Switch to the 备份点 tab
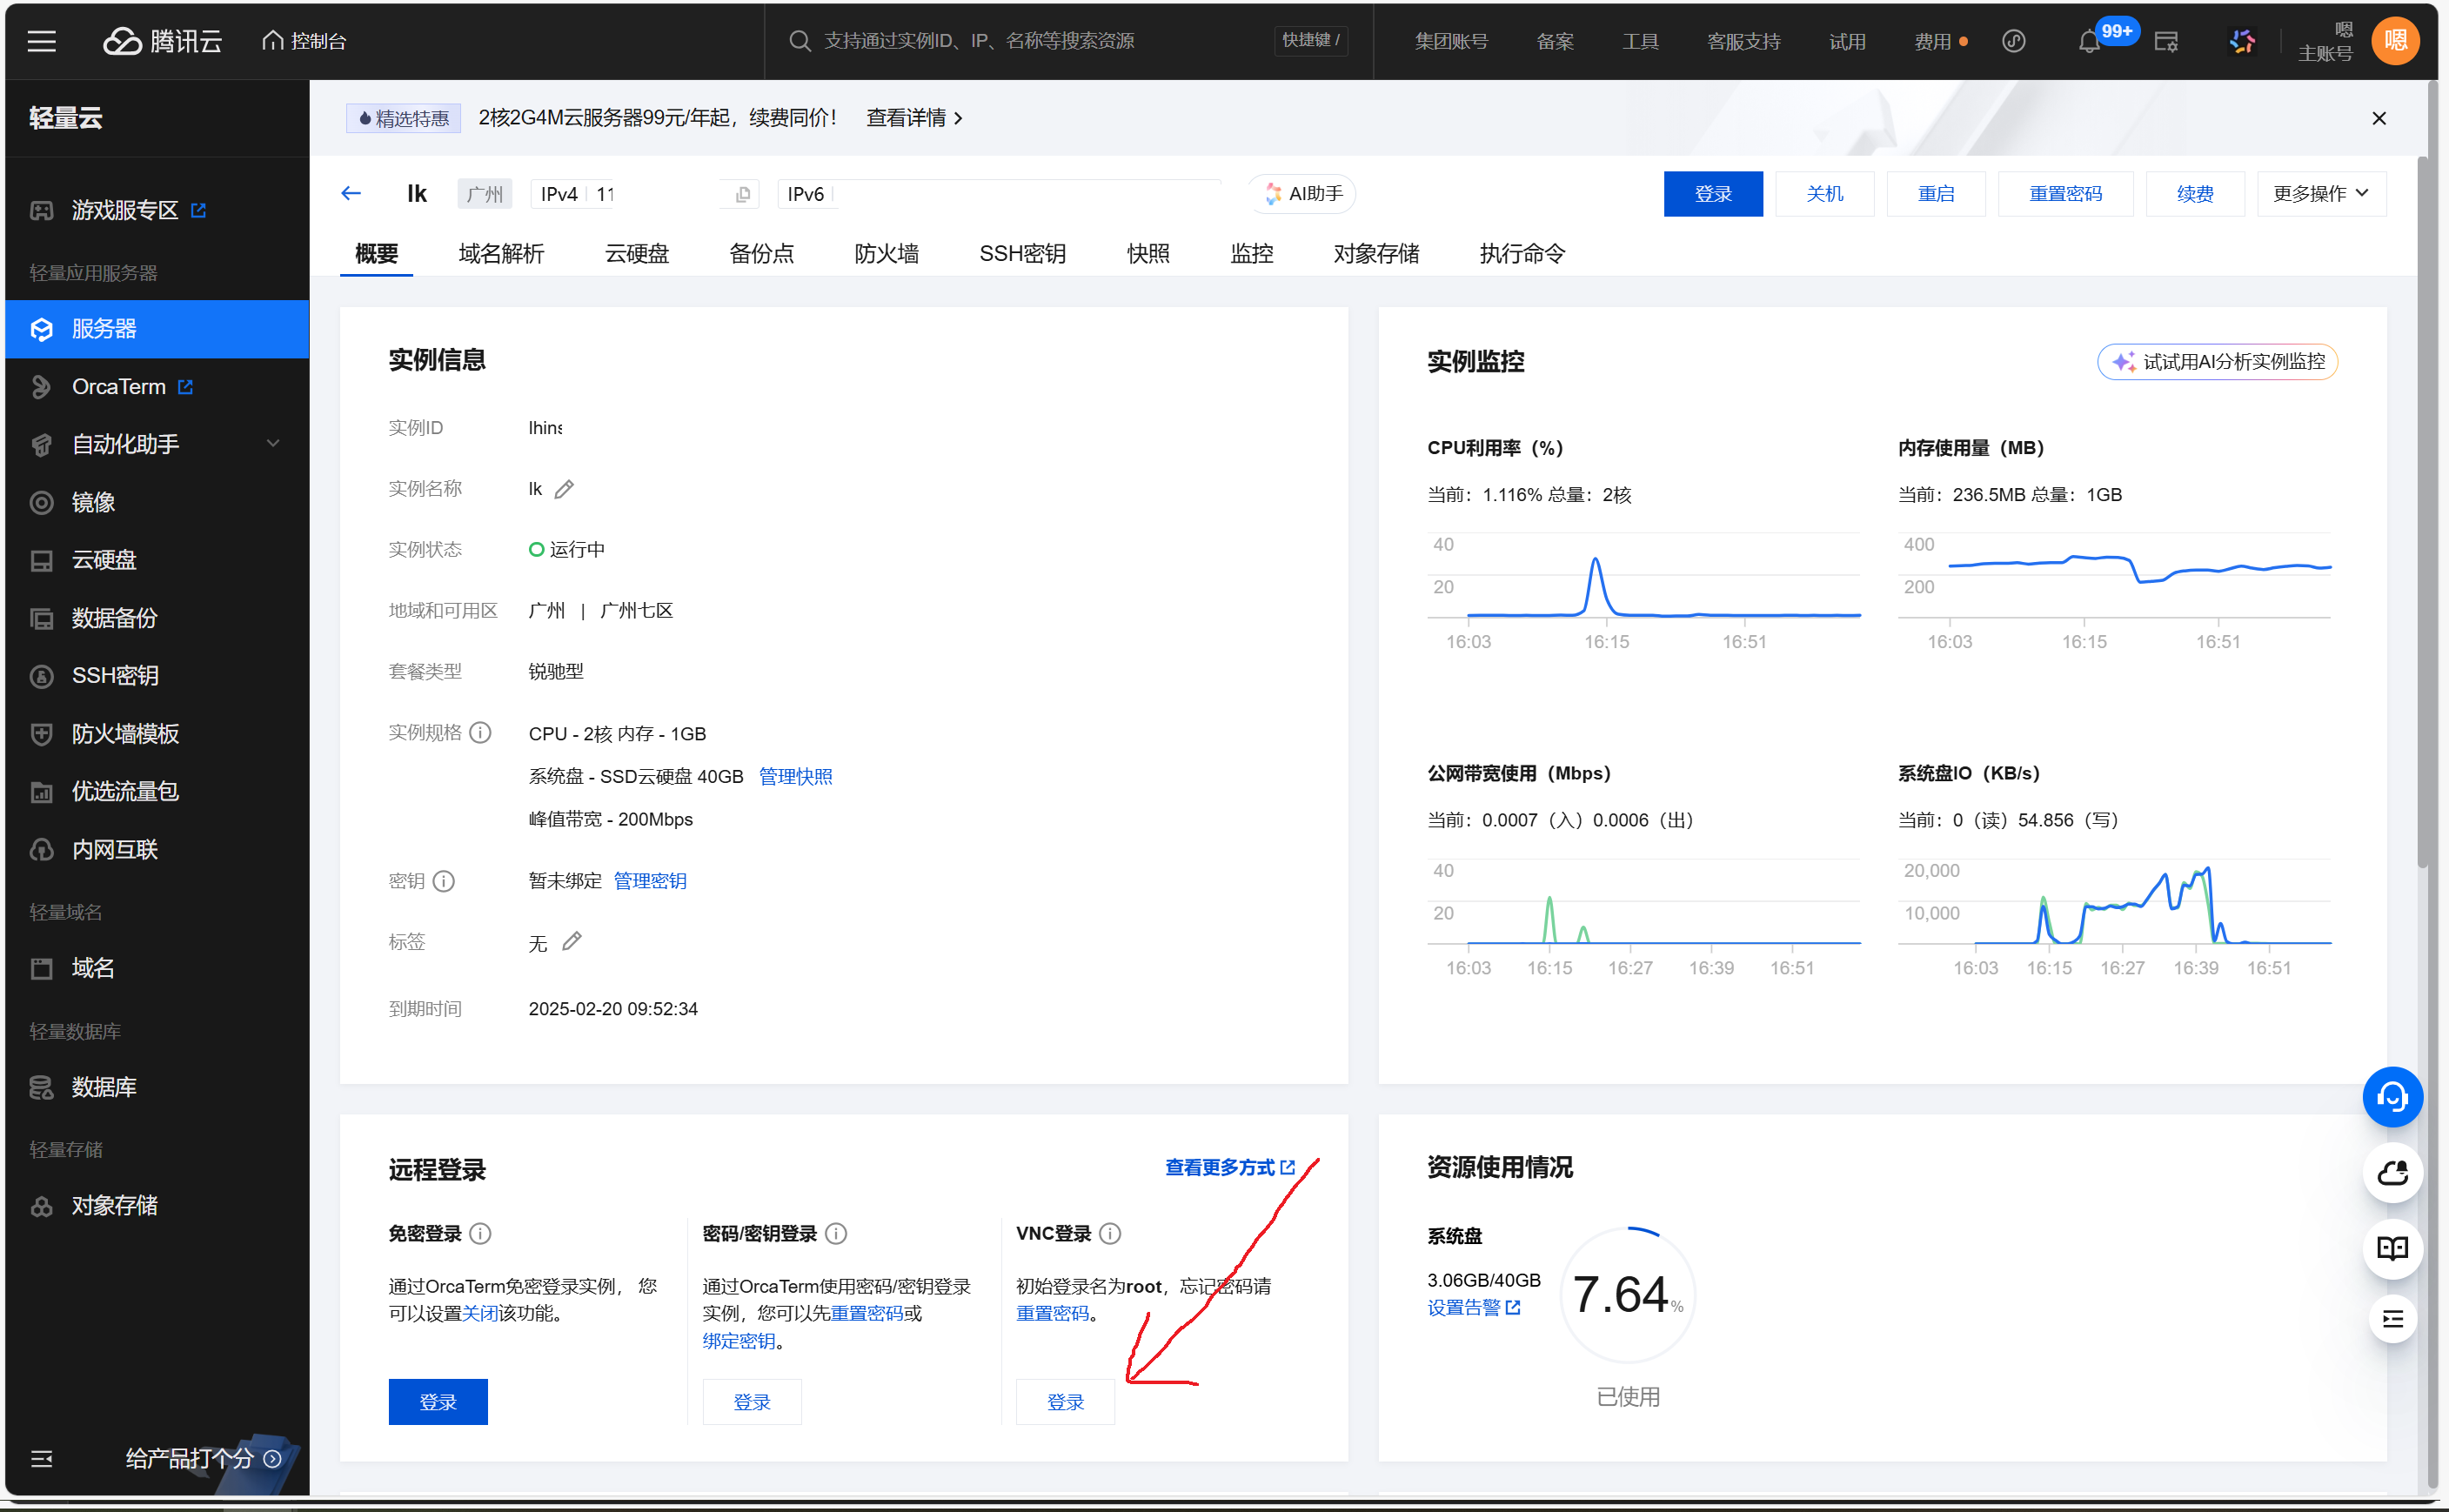Image resolution: width=2449 pixels, height=1512 pixels. pos(761,254)
